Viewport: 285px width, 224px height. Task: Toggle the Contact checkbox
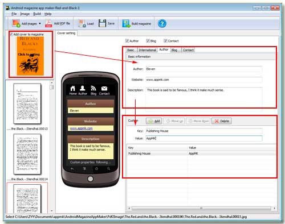coord(165,41)
